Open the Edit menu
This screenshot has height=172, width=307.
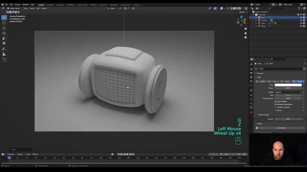(x=11, y=4)
